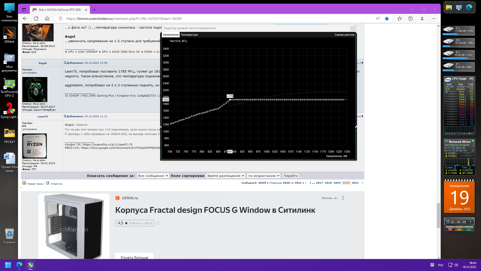
Task: Click the favorites star in address bar
Action: click(x=387, y=19)
